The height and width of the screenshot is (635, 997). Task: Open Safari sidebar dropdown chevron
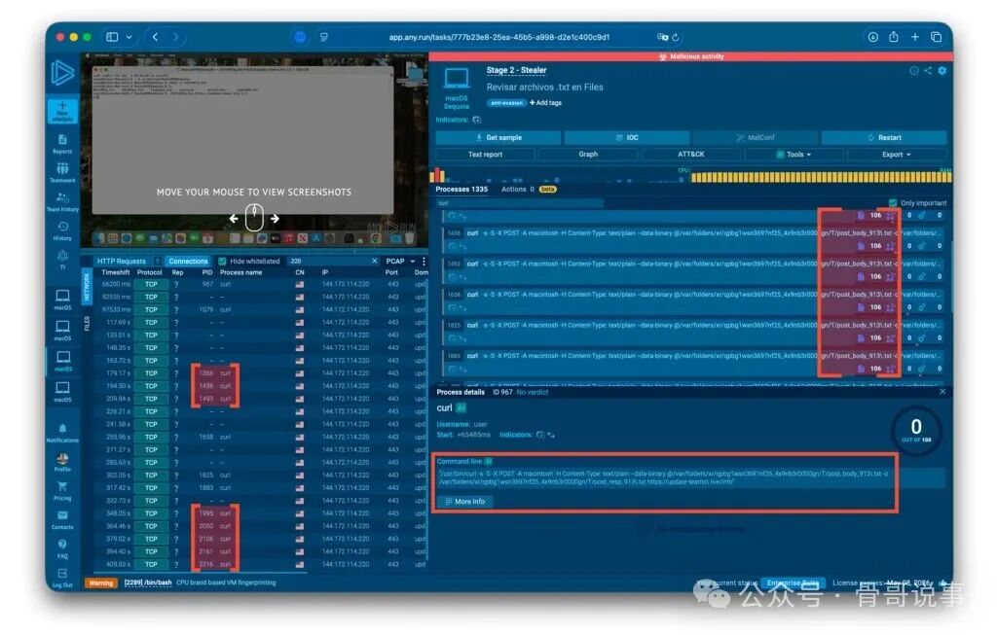coord(129,37)
